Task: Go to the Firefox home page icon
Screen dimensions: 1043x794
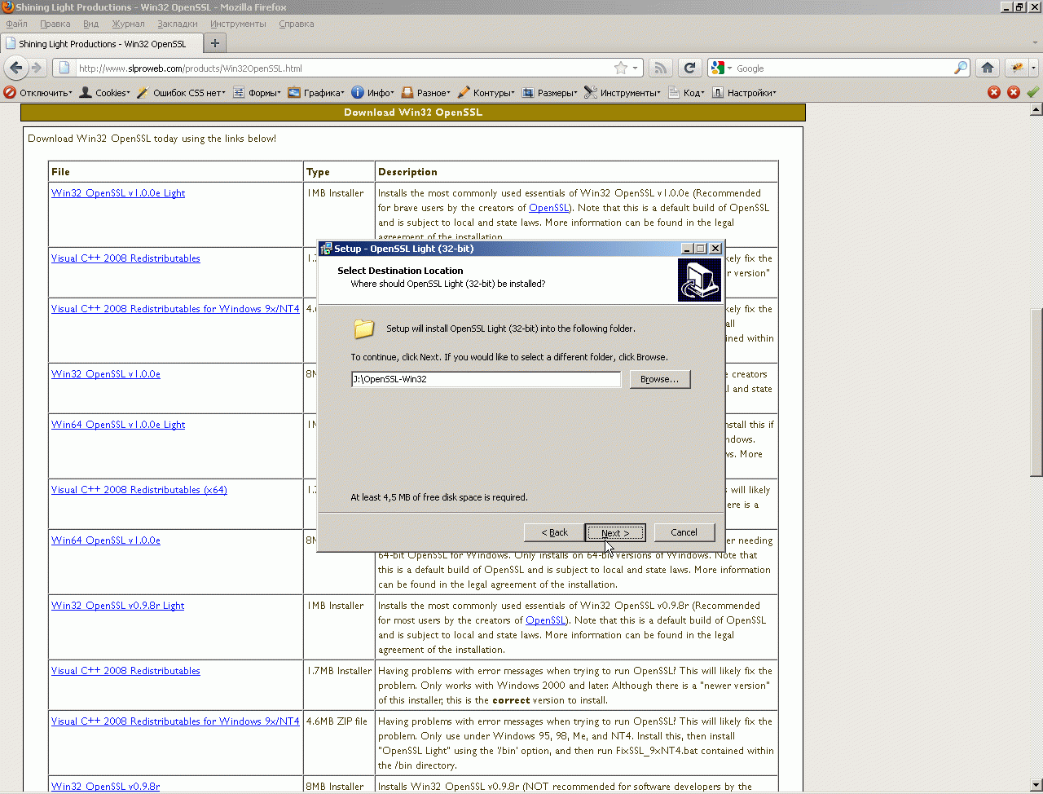Action: click(x=988, y=68)
